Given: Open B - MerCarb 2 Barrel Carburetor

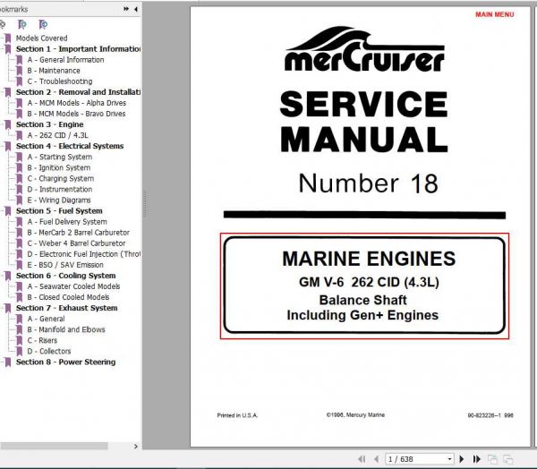Looking at the screenshot, I should (79, 233).
